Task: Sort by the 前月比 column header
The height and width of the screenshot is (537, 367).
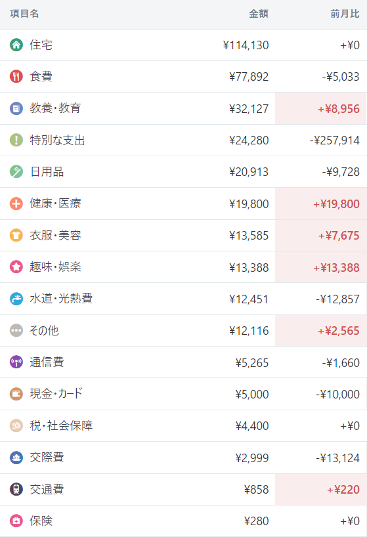Action: click(x=345, y=14)
